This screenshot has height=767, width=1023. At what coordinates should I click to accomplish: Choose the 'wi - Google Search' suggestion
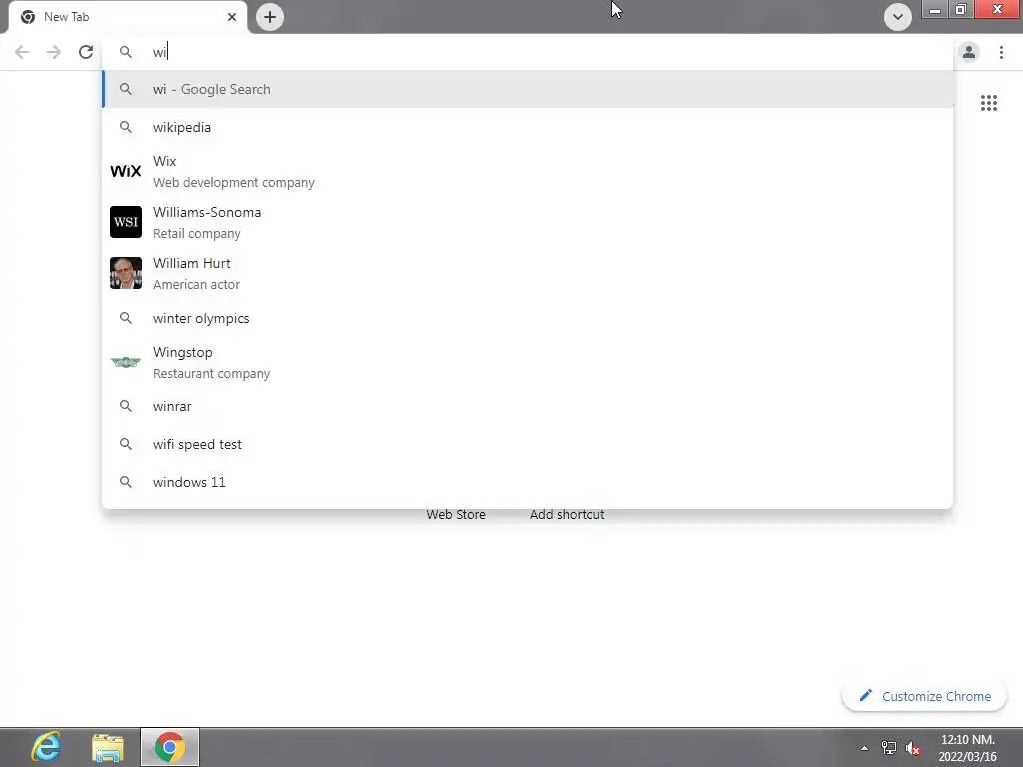pyautogui.click(x=527, y=89)
